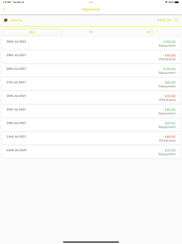Tap the yellow back arrow
Viewport: 182px width, 244px height.
pyautogui.click(x=4, y=9)
